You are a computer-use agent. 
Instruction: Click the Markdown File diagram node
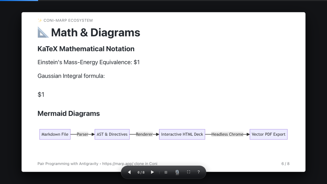[x=55, y=134]
